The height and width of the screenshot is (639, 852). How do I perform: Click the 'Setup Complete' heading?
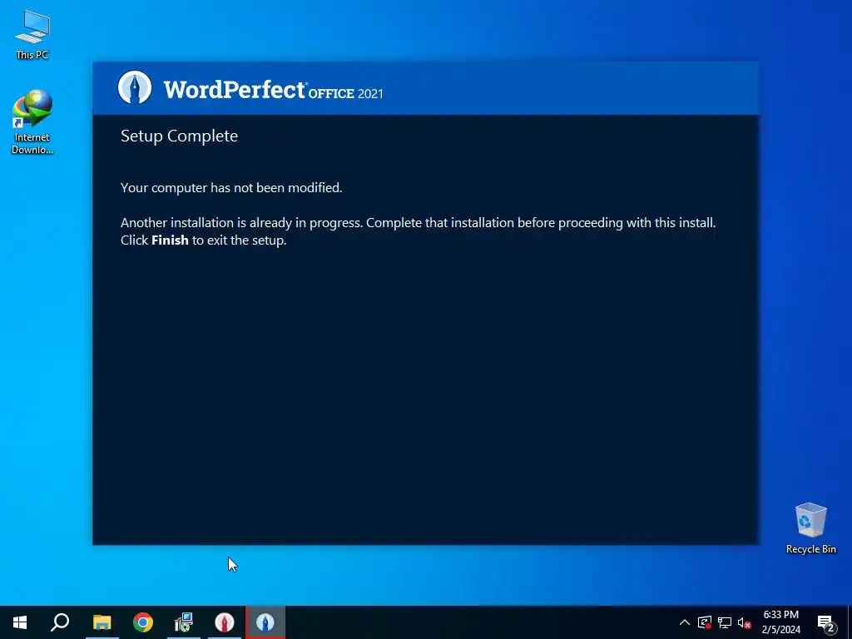click(x=180, y=136)
